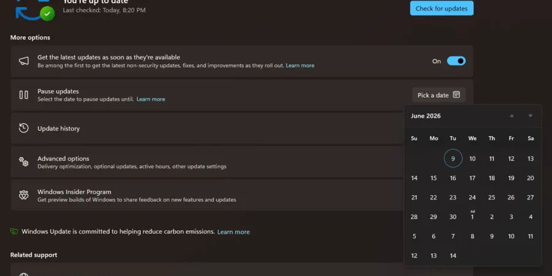Screen dimensions: 552x276
Task: Click the megaphone icon for latest updates
Action: tap(23, 61)
